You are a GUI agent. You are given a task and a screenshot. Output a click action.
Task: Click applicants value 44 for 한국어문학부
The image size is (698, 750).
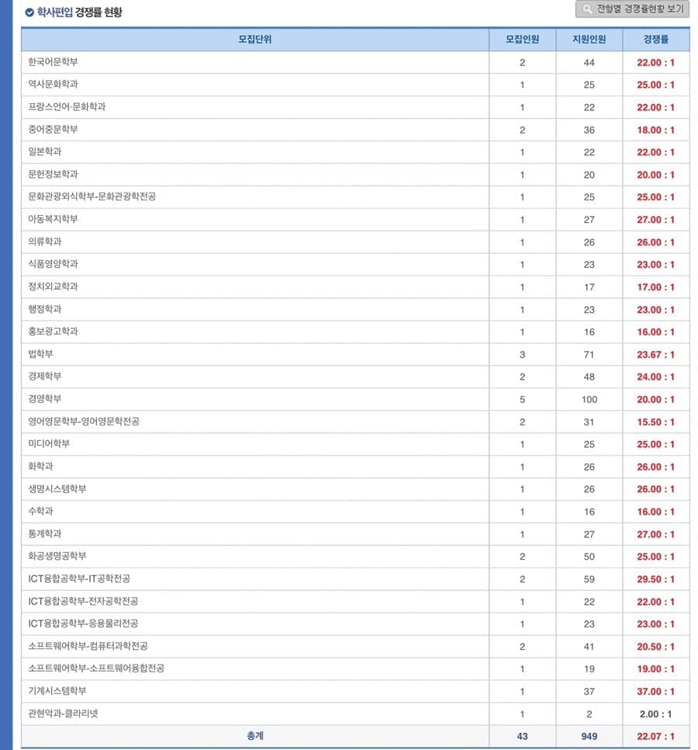pyautogui.click(x=589, y=63)
